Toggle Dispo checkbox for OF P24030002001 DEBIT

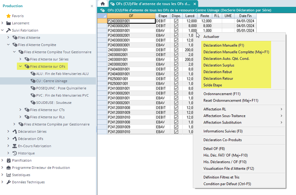tap(176, 25)
